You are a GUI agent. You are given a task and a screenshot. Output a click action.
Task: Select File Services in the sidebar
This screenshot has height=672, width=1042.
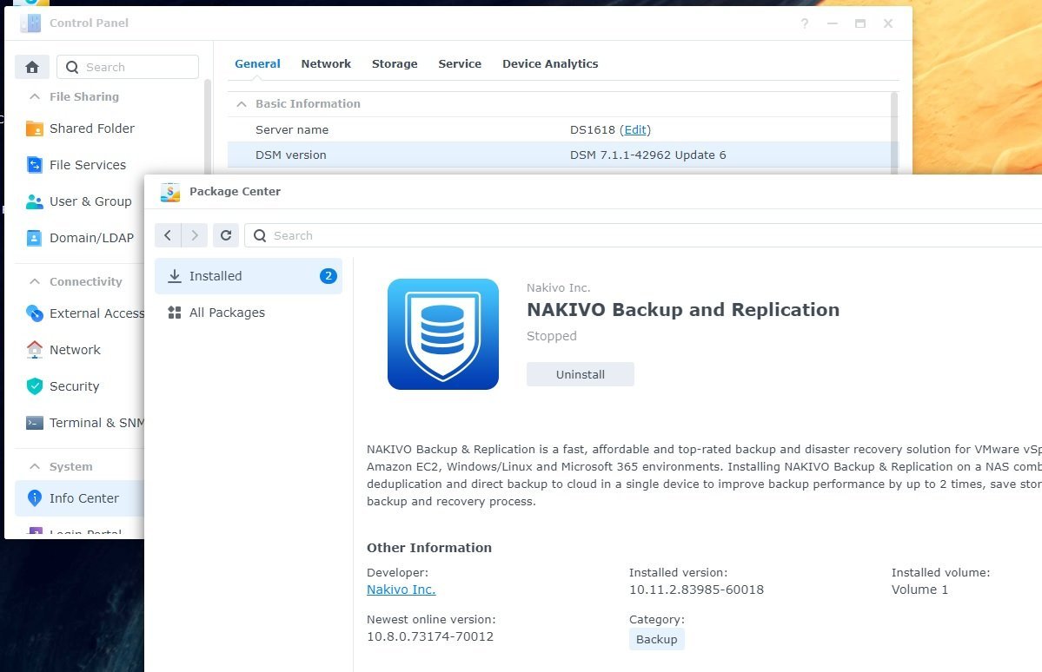point(89,164)
